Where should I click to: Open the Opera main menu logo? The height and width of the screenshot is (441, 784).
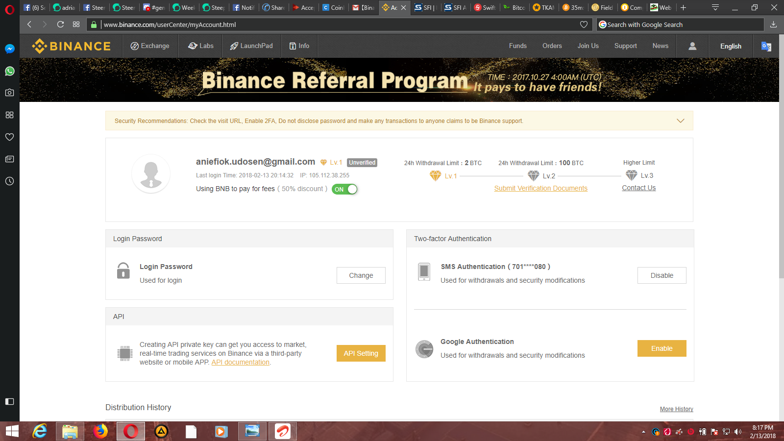pos(9,9)
